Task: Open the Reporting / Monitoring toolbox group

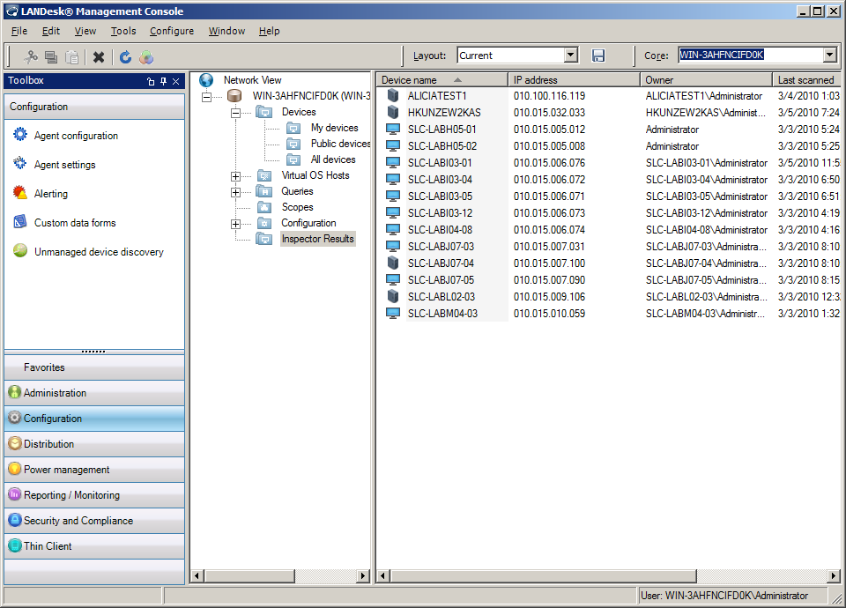Action: [94, 494]
